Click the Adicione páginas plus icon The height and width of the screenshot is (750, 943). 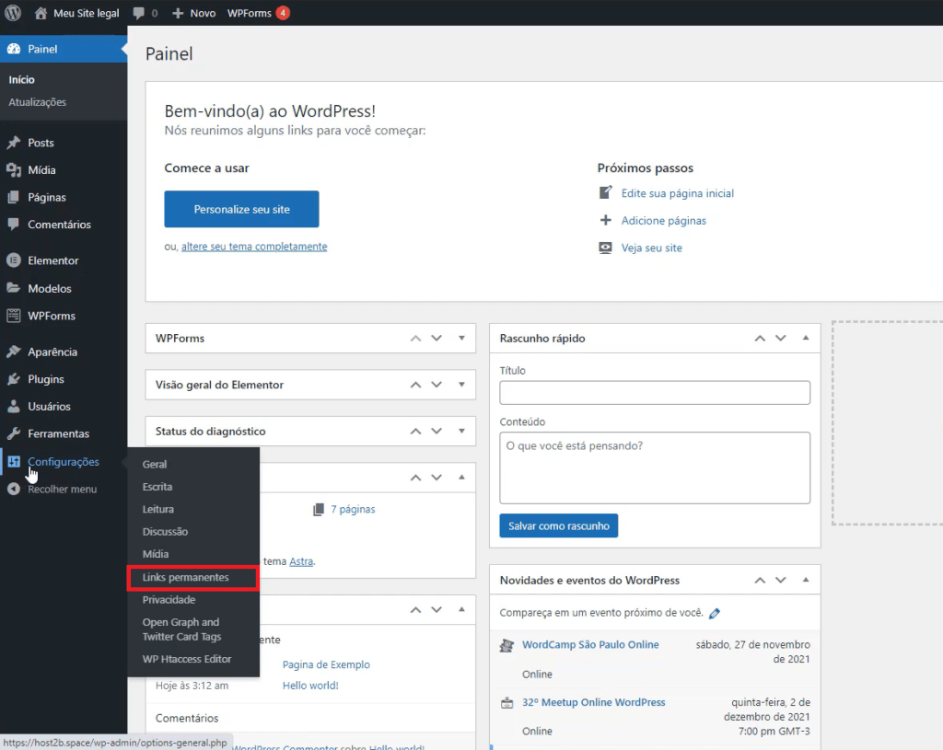(606, 221)
